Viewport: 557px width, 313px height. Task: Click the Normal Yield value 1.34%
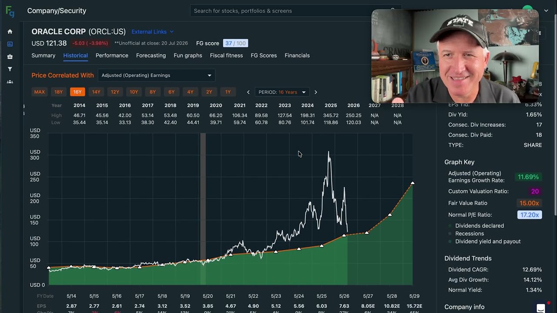pos(533,290)
